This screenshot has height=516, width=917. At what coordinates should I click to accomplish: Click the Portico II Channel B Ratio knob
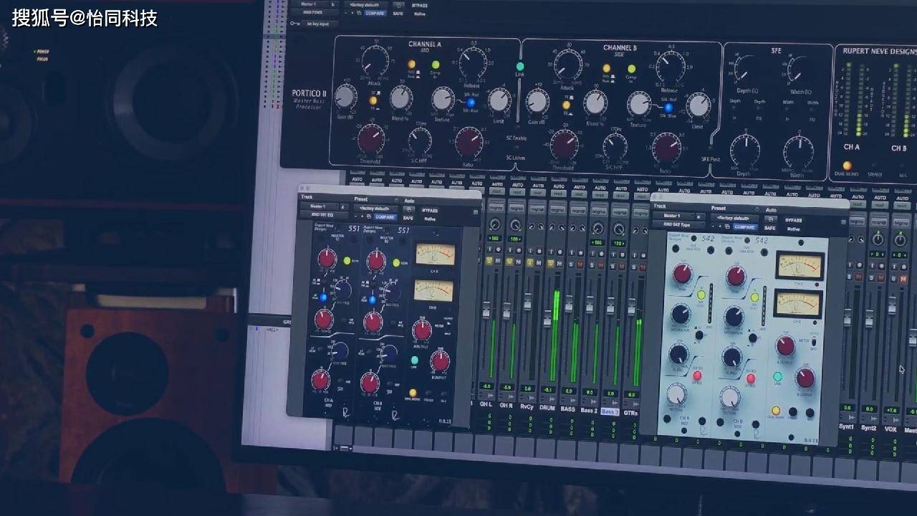[x=666, y=147]
